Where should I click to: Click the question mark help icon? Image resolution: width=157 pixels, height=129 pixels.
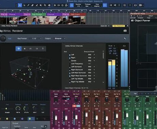pyautogui.click(x=130, y=5)
